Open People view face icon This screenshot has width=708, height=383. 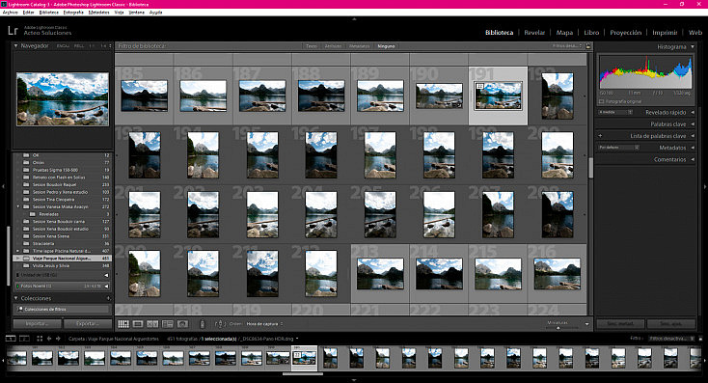coord(182,324)
